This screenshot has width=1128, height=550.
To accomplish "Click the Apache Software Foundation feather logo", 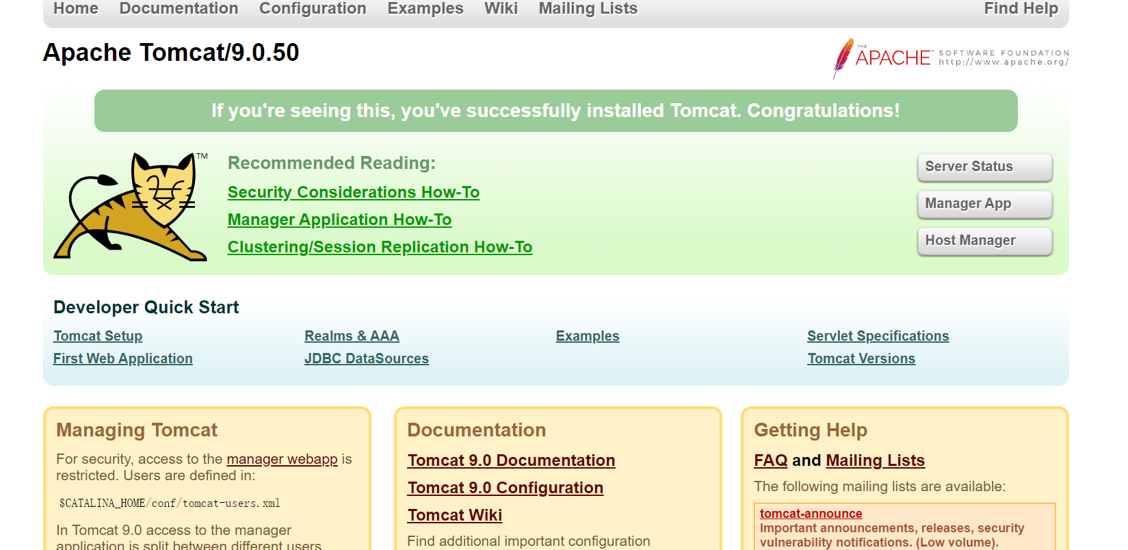I will pos(950,58).
